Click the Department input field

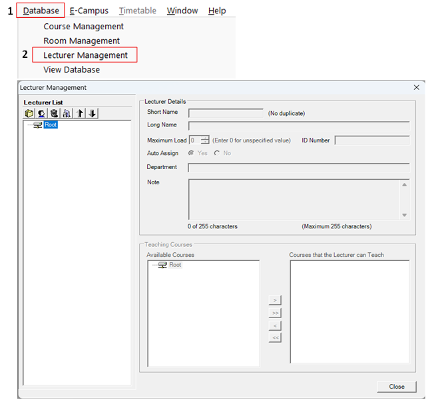[299, 168]
